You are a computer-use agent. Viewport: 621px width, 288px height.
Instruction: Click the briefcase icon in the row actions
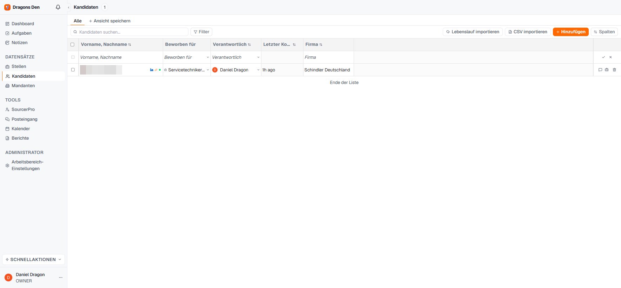coord(607,70)
